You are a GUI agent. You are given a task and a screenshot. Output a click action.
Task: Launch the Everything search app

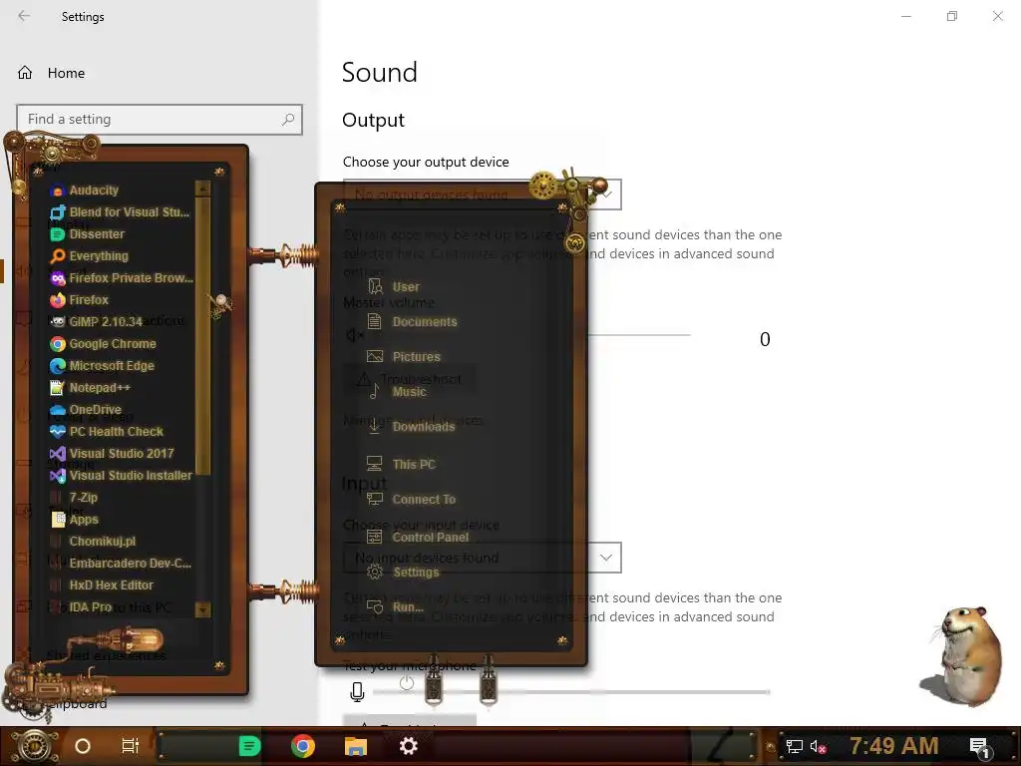(89, 256)
